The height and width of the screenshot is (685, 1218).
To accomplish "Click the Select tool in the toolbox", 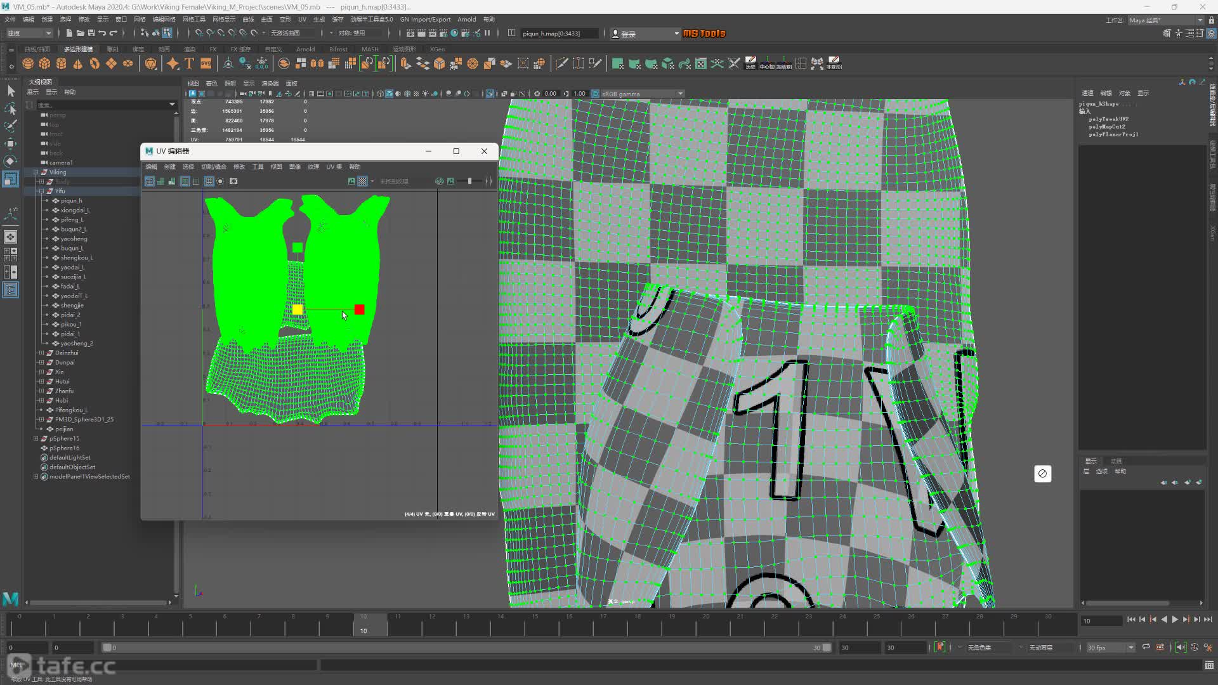I will pos(11,91).
